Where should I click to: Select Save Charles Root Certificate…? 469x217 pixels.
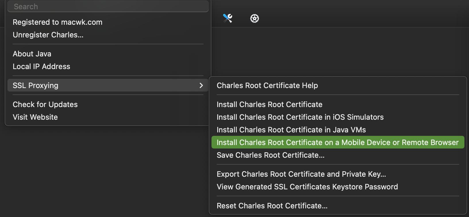coord(338,155)
